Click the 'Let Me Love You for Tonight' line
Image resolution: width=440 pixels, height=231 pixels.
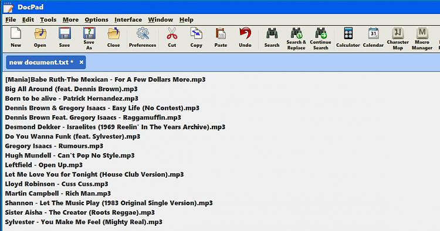(x=94, y=174)
